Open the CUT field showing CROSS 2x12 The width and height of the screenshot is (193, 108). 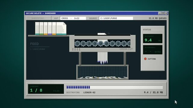[73, 18]
